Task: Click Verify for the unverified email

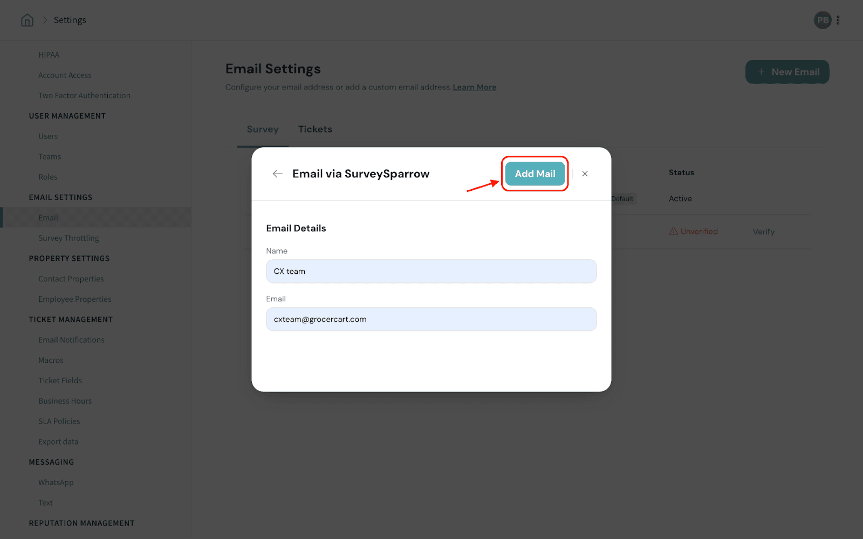Action: click(763, 232)
